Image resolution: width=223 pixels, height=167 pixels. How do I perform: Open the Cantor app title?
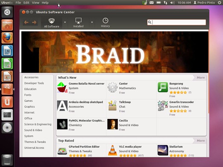[123, 84]
